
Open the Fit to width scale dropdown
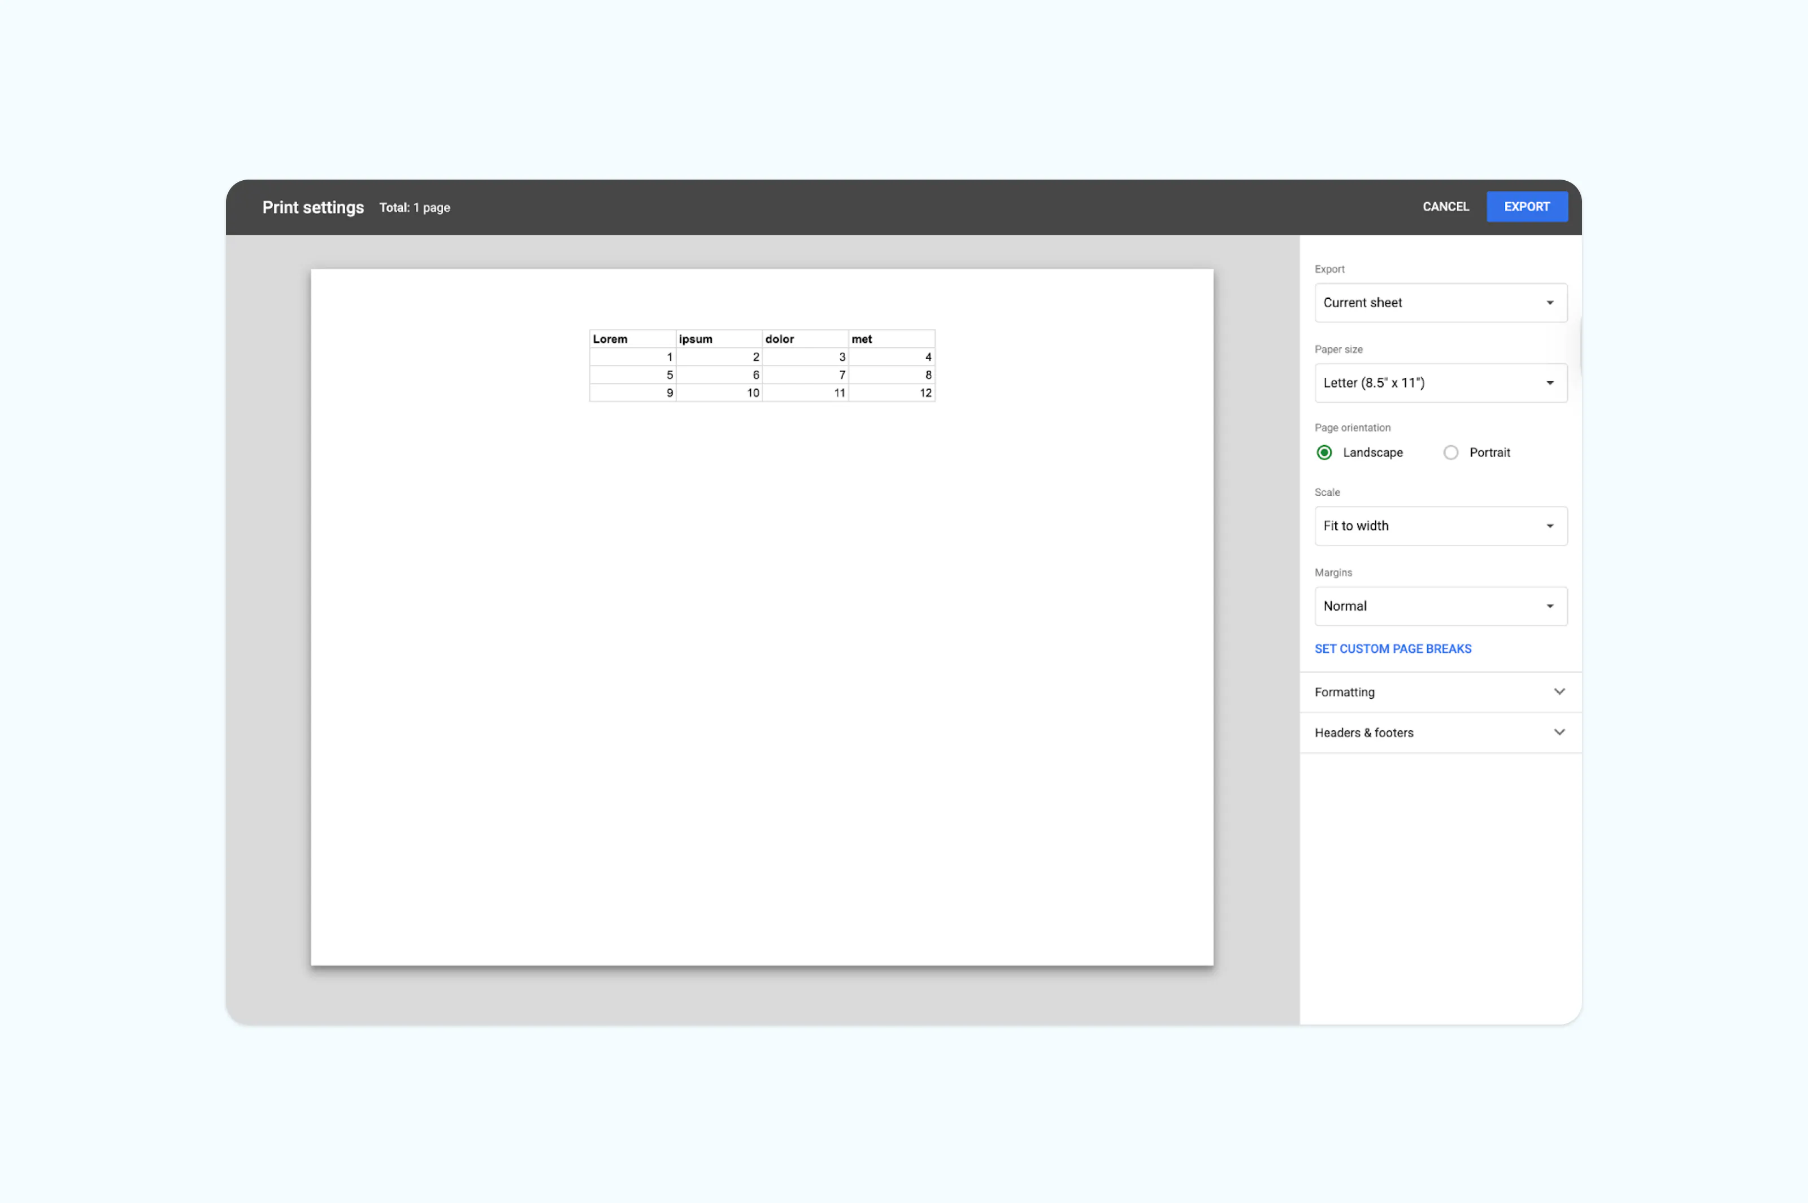(x=1440, y=526)
